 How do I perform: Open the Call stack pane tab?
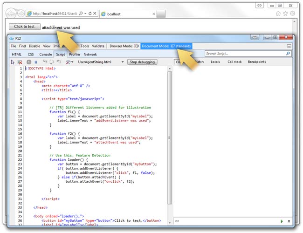[234, 62]
